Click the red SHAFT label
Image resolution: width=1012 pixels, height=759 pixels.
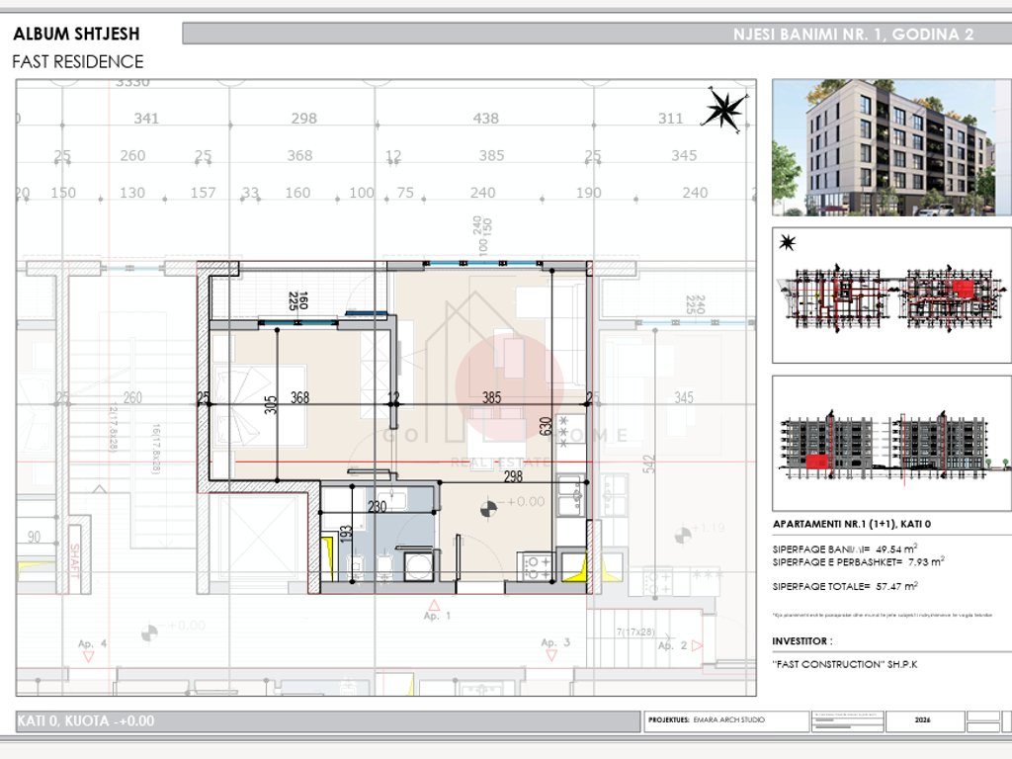coord(75,560)
